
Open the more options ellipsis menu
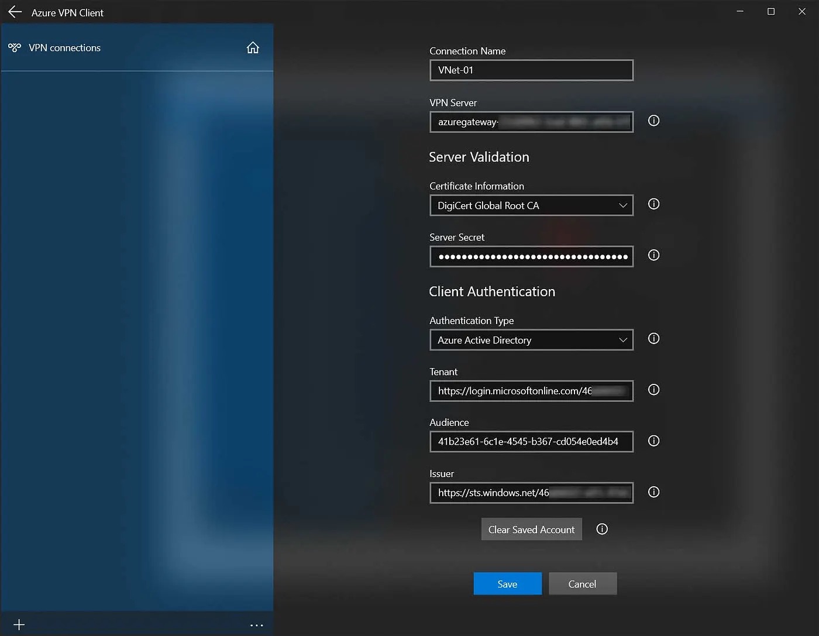pos(256,625)
